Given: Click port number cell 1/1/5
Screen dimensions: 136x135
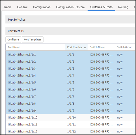Looking at the screenshot, I should pos(71,83).
